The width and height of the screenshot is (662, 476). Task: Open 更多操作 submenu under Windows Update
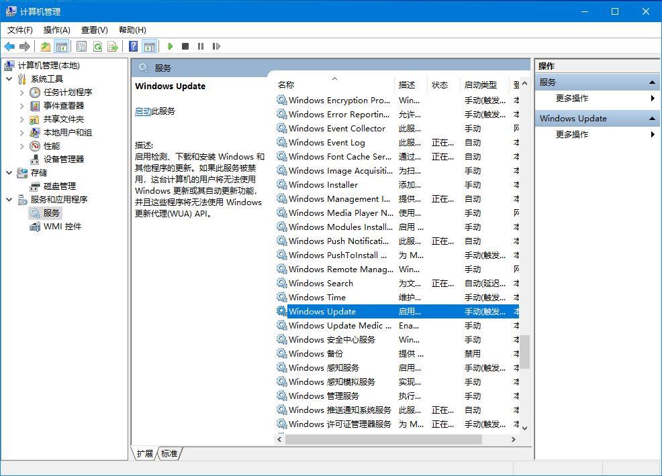(597, 135)
